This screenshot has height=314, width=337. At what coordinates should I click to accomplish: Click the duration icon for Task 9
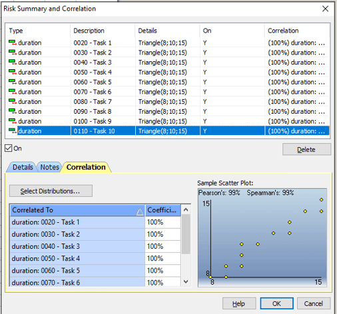(x=13, y=121)
